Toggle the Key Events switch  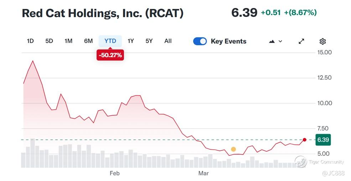pos(200,41)
